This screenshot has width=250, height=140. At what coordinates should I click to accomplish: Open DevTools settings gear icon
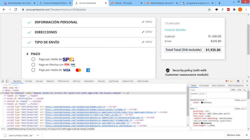238,81
